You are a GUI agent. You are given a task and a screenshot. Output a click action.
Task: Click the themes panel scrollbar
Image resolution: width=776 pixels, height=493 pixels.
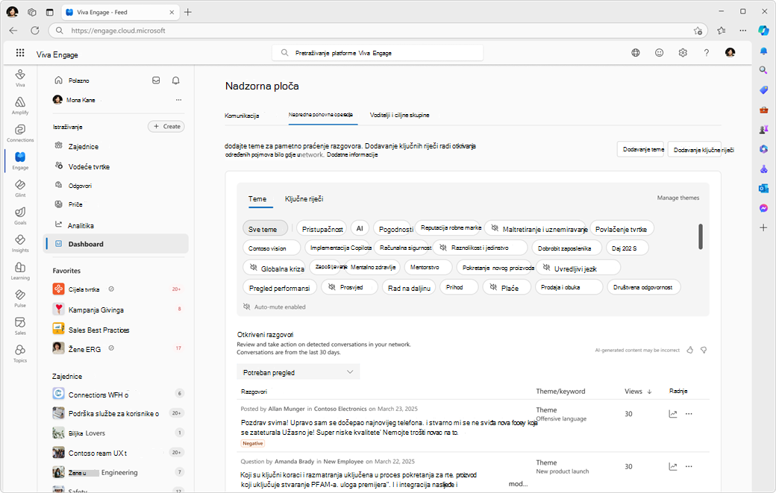click(701, 236)
